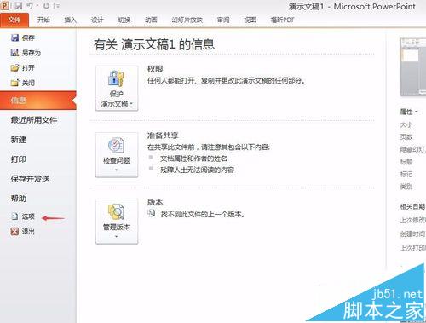Open 选项 (Options) in the sidebar
Viewport: 426px width, 323px height.
[x=23, y=216]
